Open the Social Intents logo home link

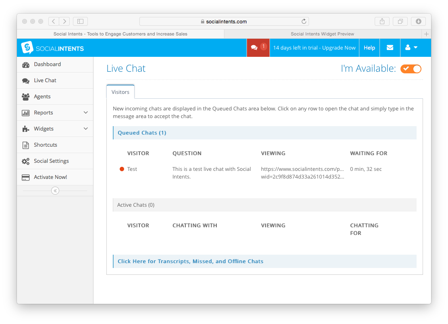pyautogui.click(x=52, y=48)
